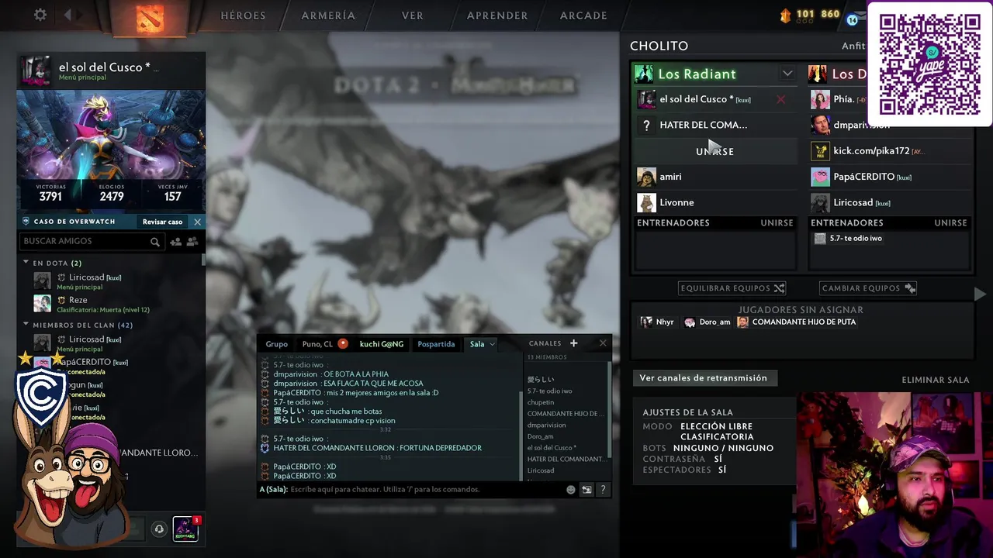
Task: Switch to the Puno, CL chat tab
Action: (317, 344)
